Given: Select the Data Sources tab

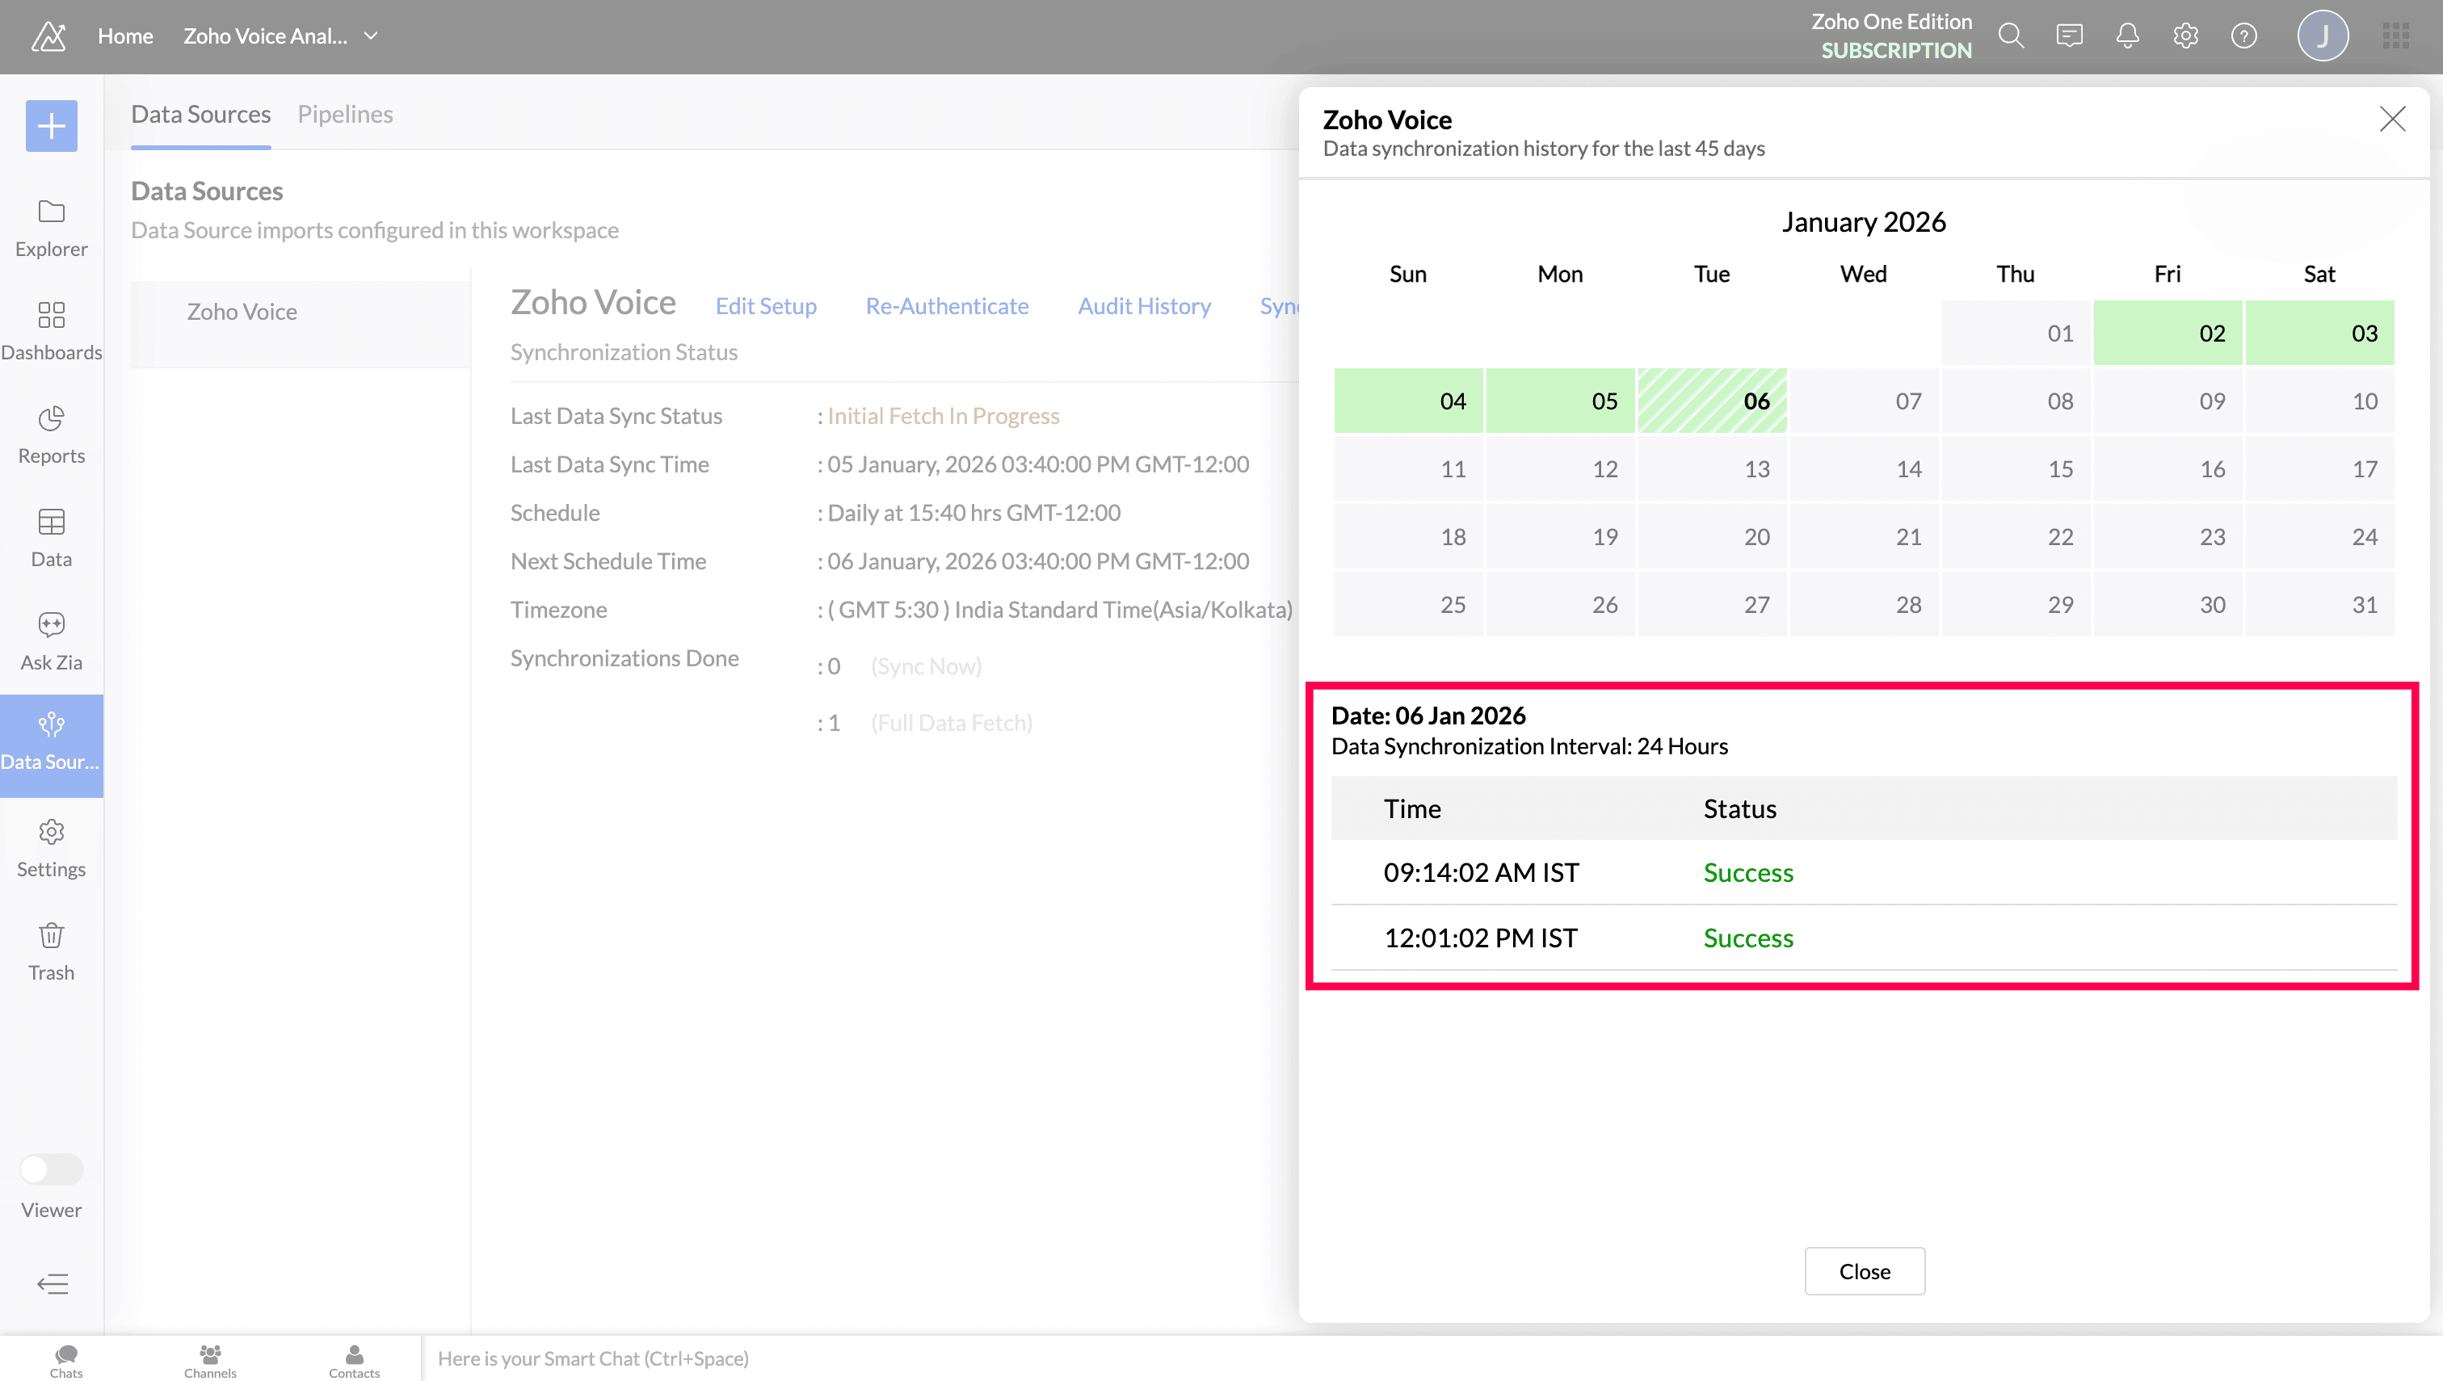Looking at the screenshot, I should (x=200, y=114).
